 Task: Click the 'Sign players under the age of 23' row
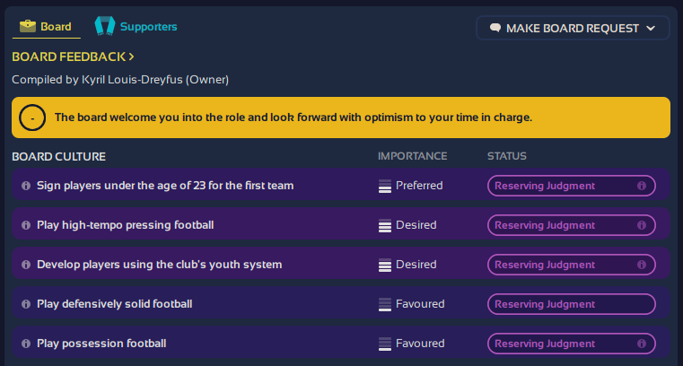pyautogui.click(x=165, y=186)
